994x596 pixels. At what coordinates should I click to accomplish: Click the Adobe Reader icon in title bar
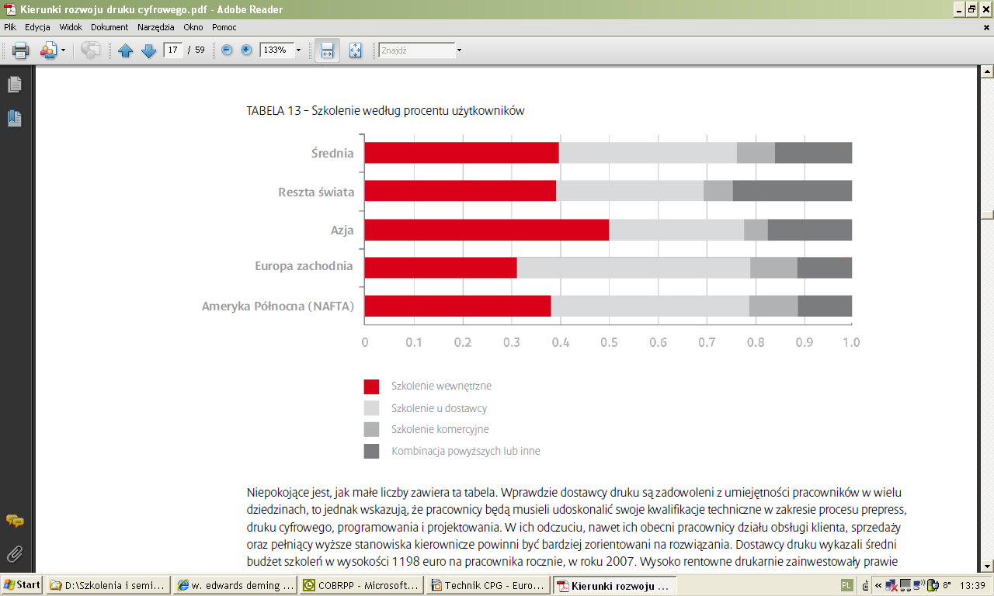(x=9, y=9)
